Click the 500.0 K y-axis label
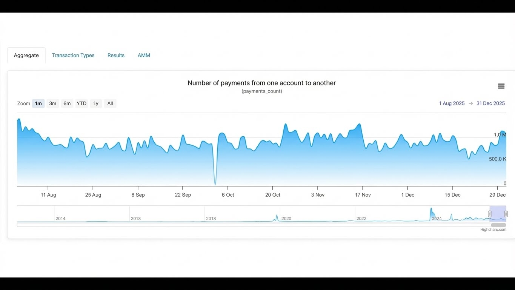Viewport: 515px width, 290px height. 498,159
